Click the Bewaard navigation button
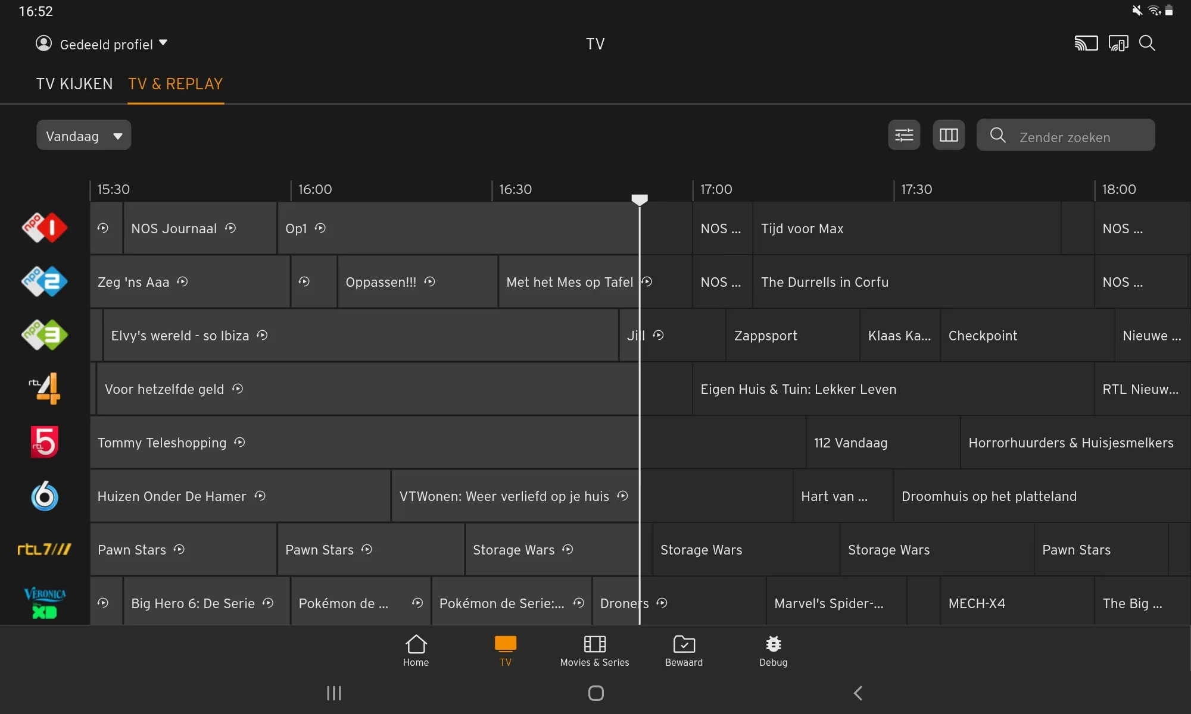The width and height of the screenshot is (1191, 714). (683, 649)
